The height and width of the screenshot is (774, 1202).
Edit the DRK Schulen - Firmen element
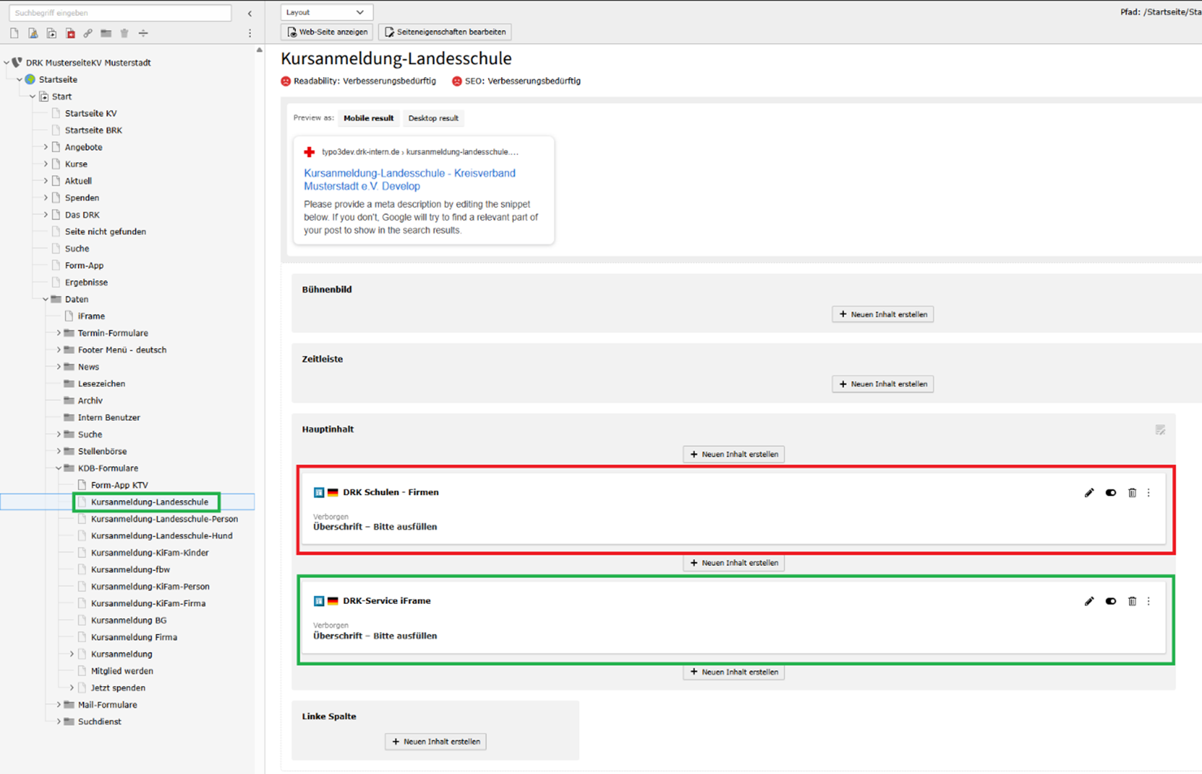[1088, 492]
